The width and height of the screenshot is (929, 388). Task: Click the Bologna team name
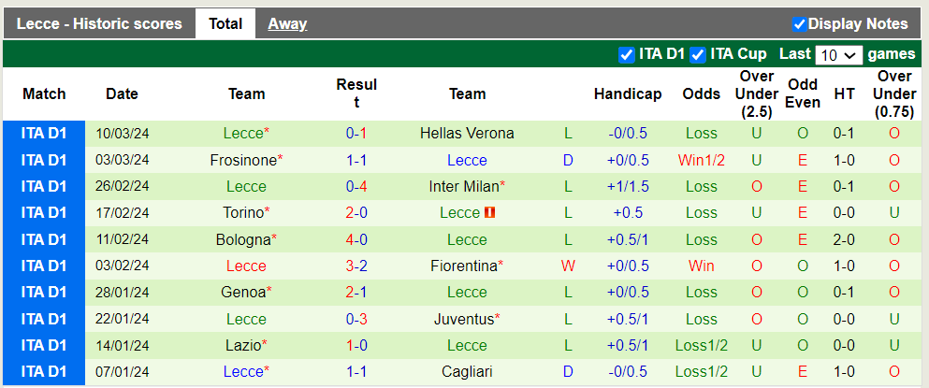point(243,240)
